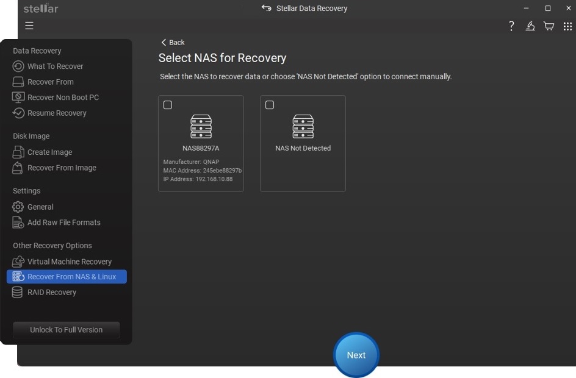Click the Add Raw File Formats icon
The image size is (576, 378).
tap(18, 223)
